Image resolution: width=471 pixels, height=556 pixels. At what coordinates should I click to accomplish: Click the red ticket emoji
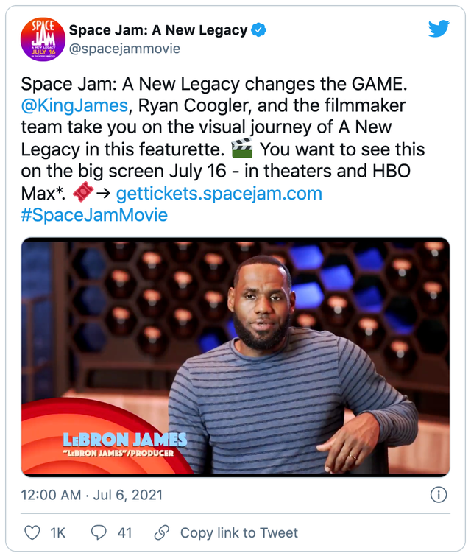click(85, 194)
